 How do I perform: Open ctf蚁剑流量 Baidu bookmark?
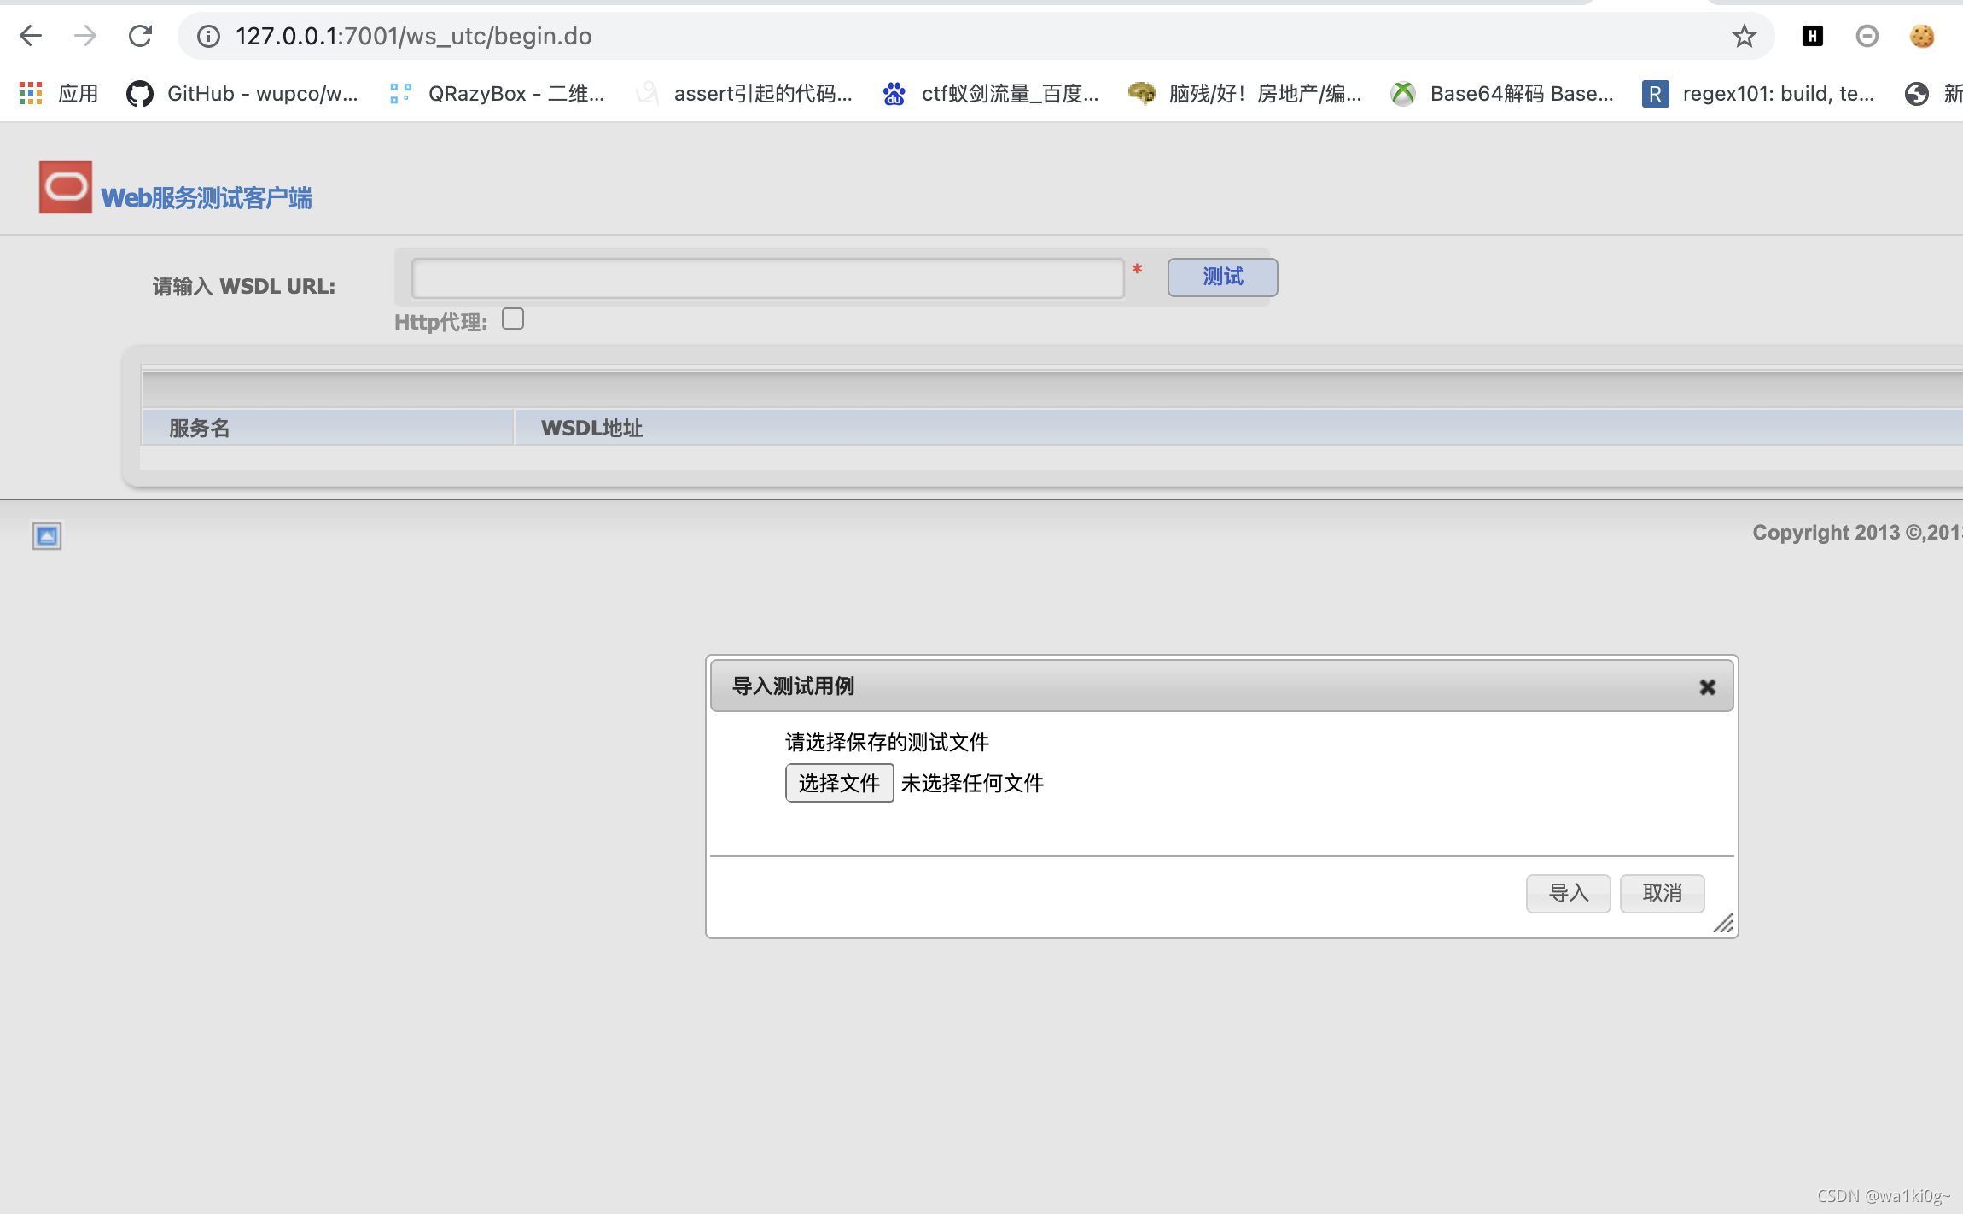(x=991, y=93)
